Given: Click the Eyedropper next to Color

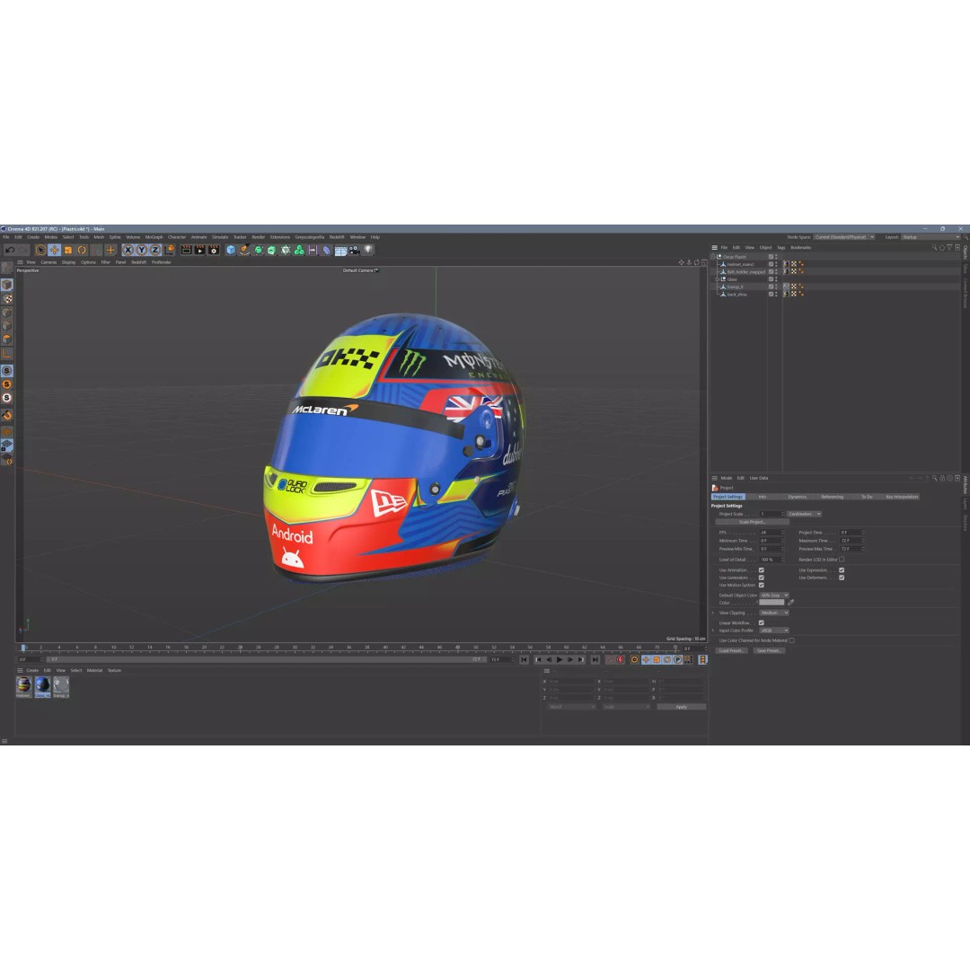Looking at the screenshot, I should point(790,603).
